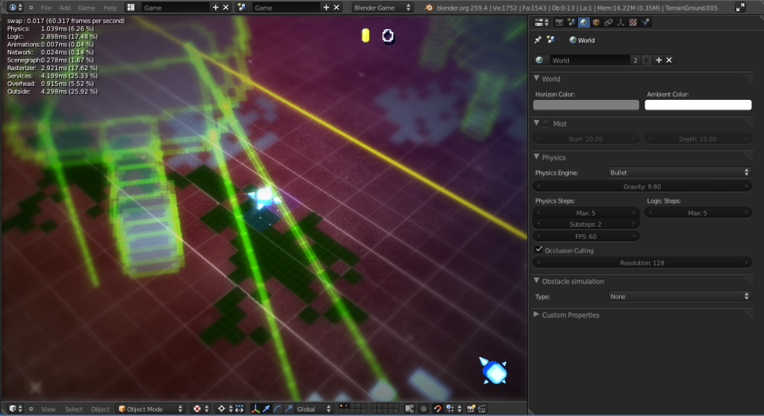This screenshot has height=416, width=764.
Task: Click the world user count 2 button
Action: (635, 60)
